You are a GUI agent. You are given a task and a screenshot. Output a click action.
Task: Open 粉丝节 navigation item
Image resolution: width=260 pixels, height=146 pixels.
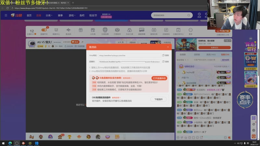(93, 15)
